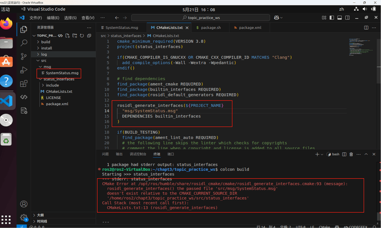Switch to the package.sh tab
This screenshot has height=228, width=381.
(x=210, y=28)
